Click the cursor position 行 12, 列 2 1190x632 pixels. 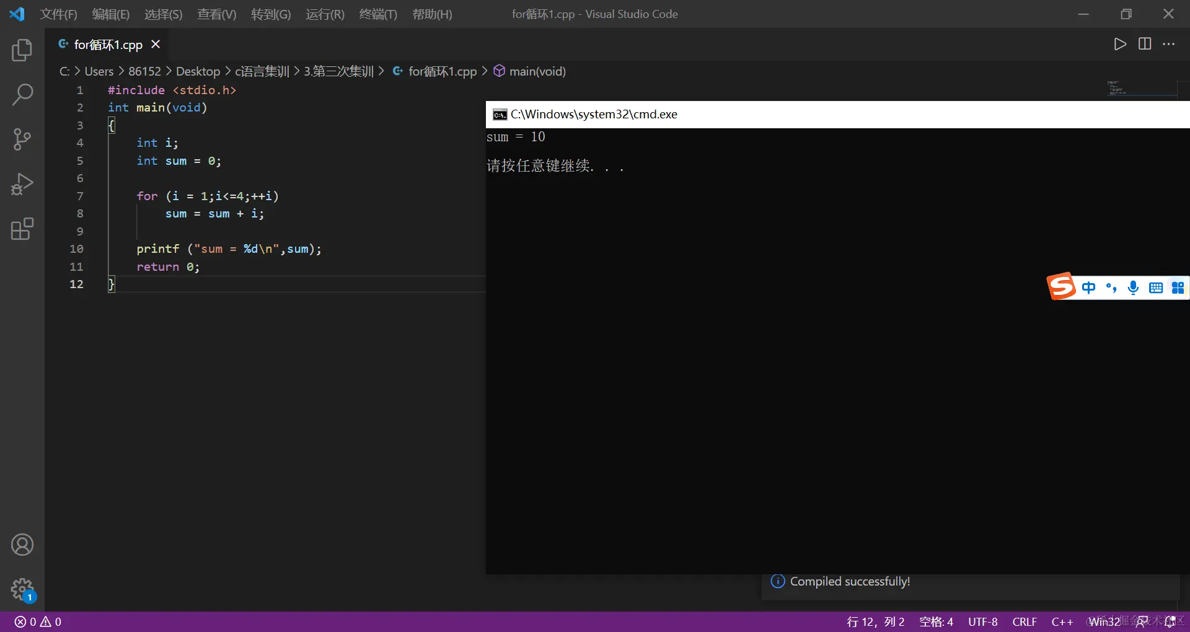pyautogui.click(x=876, y=621)
